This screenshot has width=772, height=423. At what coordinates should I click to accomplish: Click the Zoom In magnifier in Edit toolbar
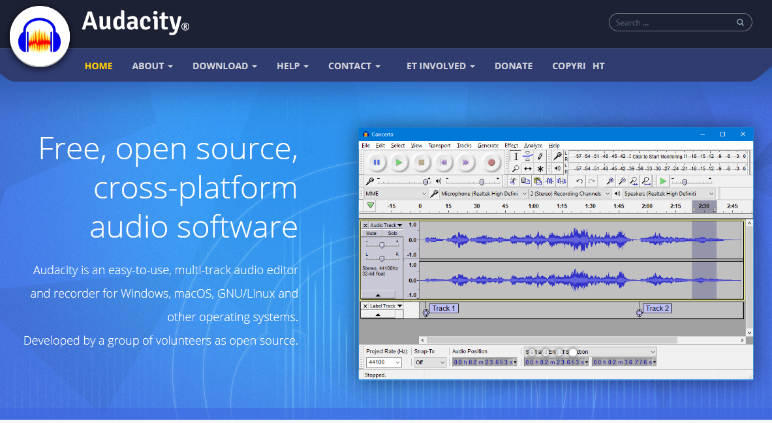[x=610, y=181]
